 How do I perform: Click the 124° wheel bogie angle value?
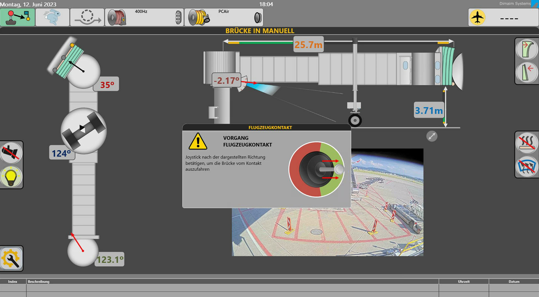pos(61,153)
